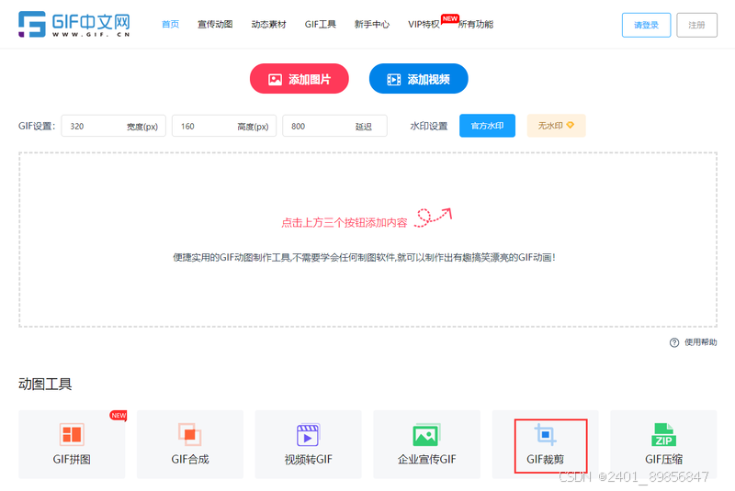735x491 pixels.
Task: Click the GIF拼图 label text
Action: pos(72,459)
